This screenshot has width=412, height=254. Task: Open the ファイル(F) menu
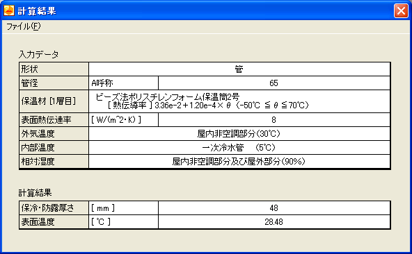(24, 26)
